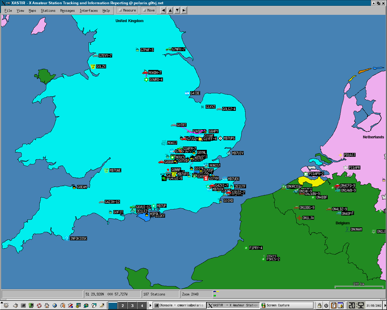Click the G0LZX yellow station icon

[x=93, y=67]
